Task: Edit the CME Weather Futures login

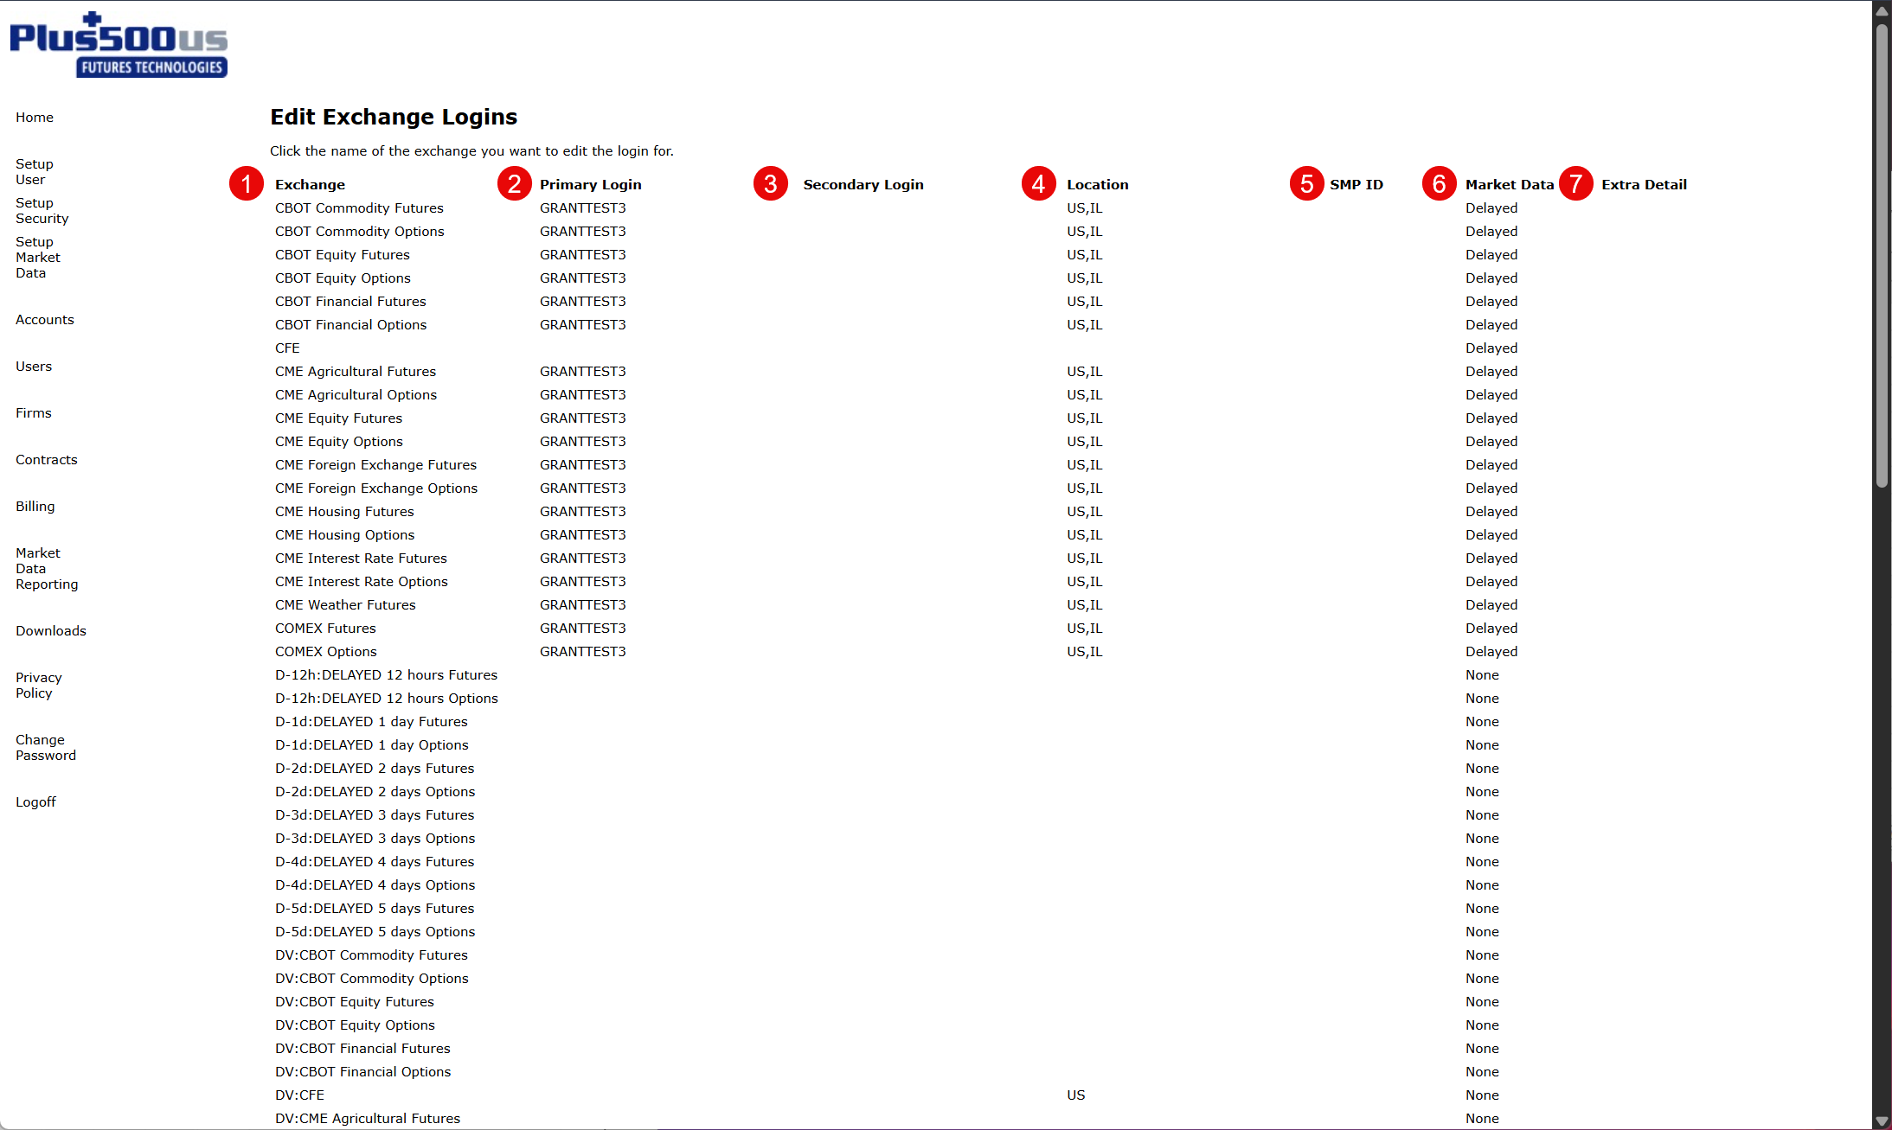Action: click(345, 605)
